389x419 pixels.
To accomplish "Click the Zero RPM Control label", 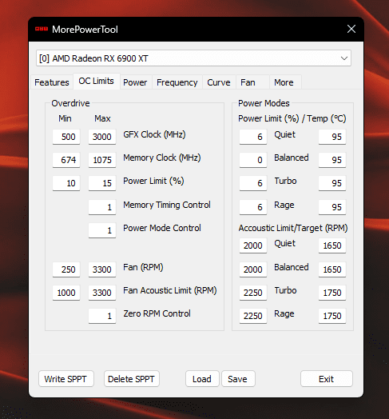I will point(157,313).
